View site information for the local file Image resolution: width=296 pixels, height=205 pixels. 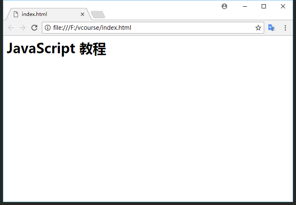pyautogui.click(x=48, y=28)
